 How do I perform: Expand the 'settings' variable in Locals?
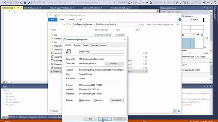tap(4, 99)
